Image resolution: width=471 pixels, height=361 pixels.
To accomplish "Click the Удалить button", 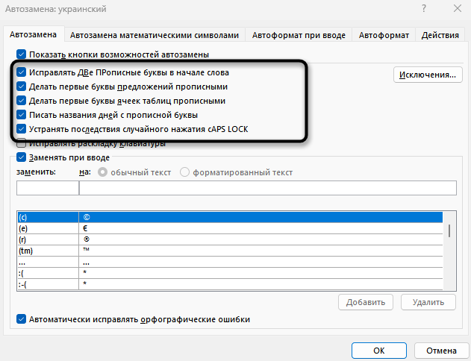I will (x=428, y=302).
